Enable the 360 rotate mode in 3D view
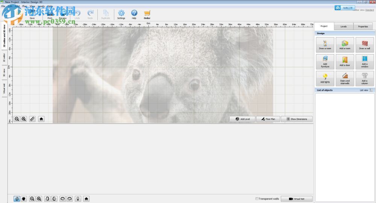The width and height of the screenshot is (376, 203). (x=17, y=199)
